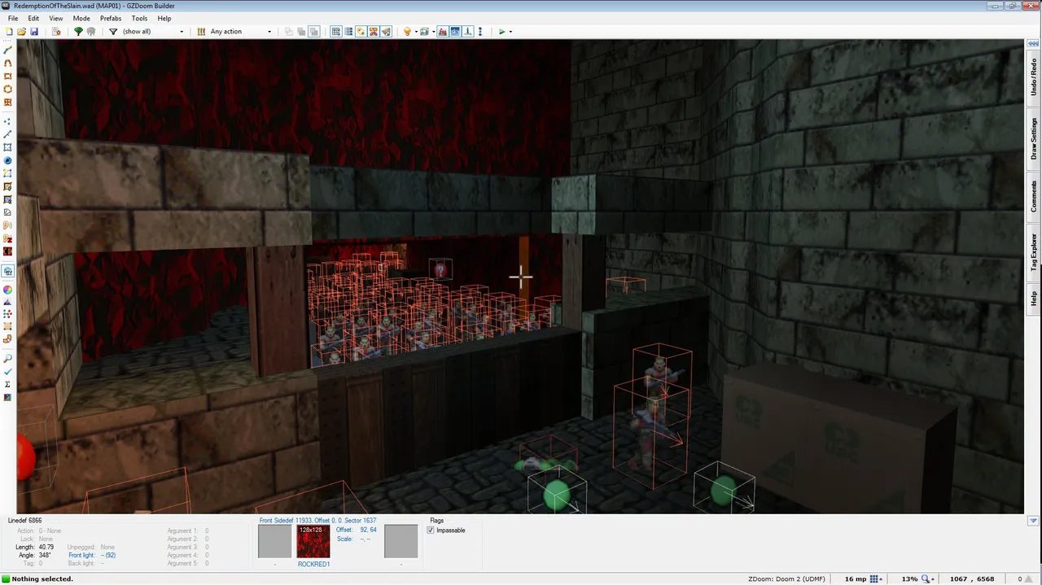Click the grid icon in status bar
The image size is (1042, 585).
[x=874, y=578]
